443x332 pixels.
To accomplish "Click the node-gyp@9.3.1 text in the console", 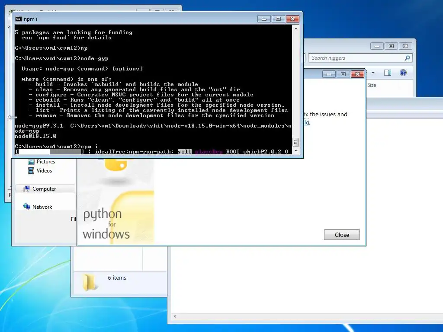I will point(39,126).
